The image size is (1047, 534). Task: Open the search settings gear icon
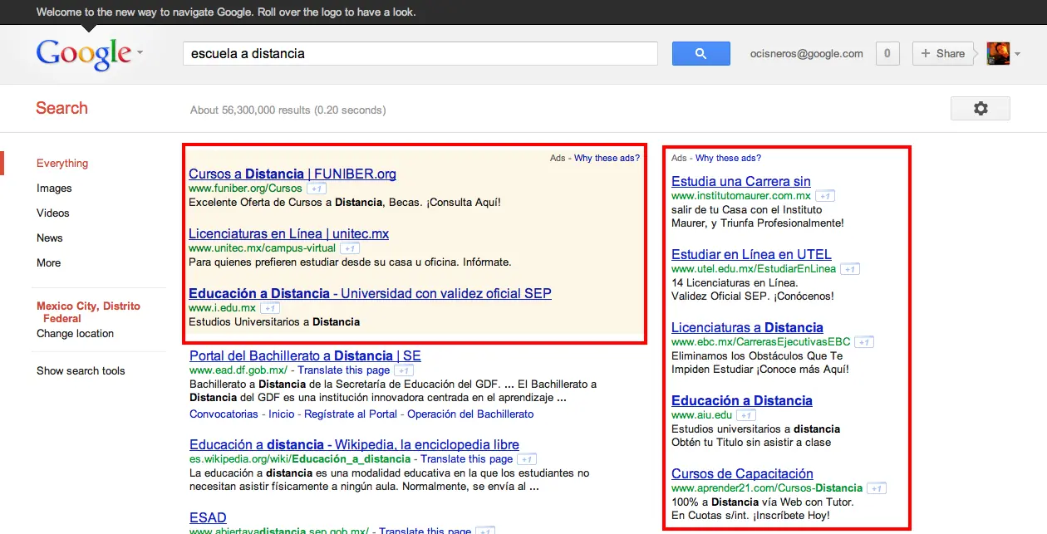click(981, 108)
